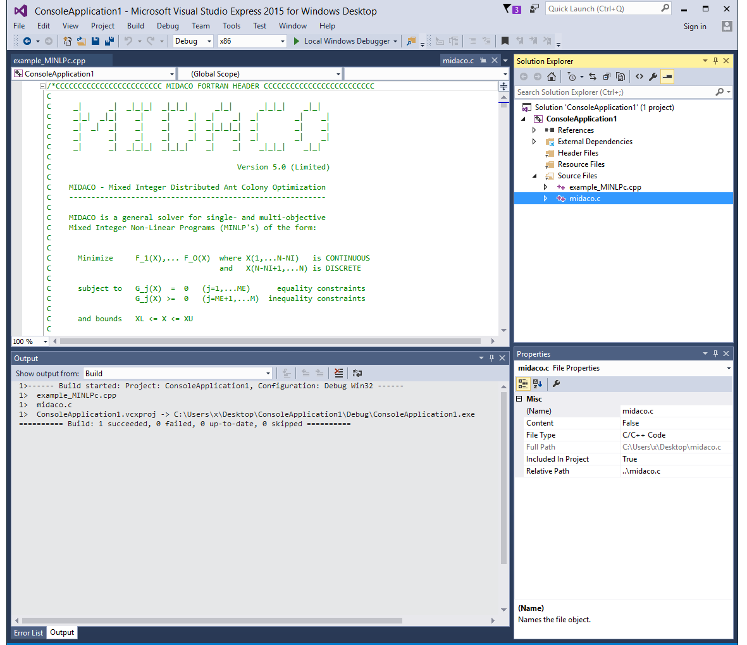This screenshot has width=747, height=645.
Task: Collapse the Source Files tree node
Action: 534,176
